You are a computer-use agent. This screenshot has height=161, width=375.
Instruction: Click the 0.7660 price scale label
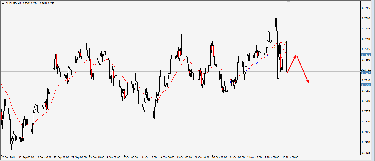pos(366,60)
